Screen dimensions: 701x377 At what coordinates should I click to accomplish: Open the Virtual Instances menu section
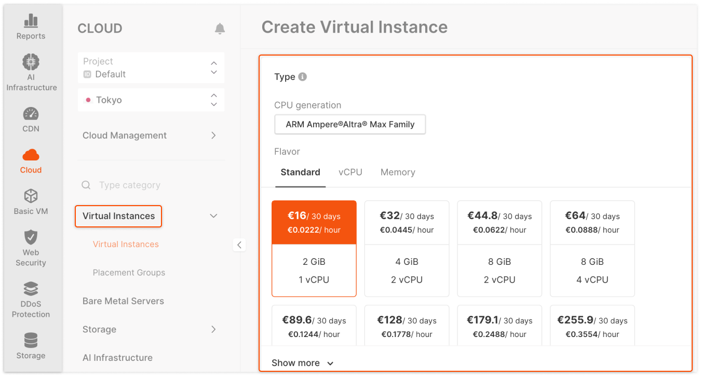pos(118,216)
